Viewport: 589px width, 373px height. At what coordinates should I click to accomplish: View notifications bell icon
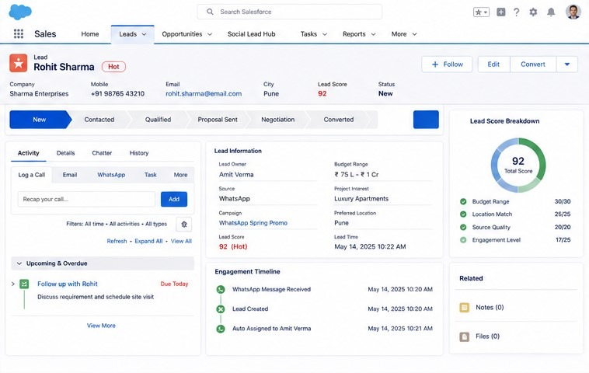tap(551, 12)
